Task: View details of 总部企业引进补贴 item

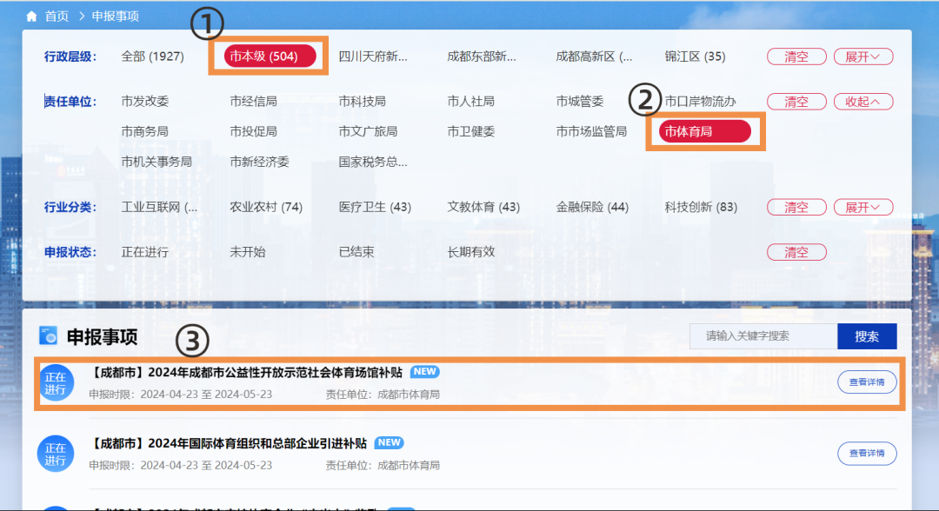Action: [867, 453]
